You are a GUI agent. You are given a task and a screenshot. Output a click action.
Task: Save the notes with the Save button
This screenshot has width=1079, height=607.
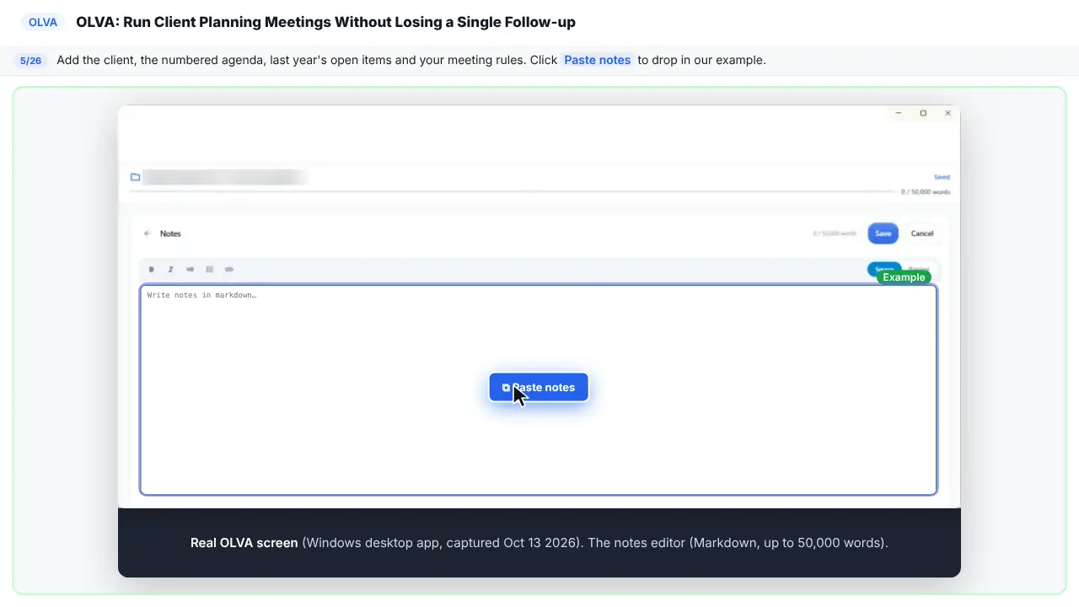883,234
